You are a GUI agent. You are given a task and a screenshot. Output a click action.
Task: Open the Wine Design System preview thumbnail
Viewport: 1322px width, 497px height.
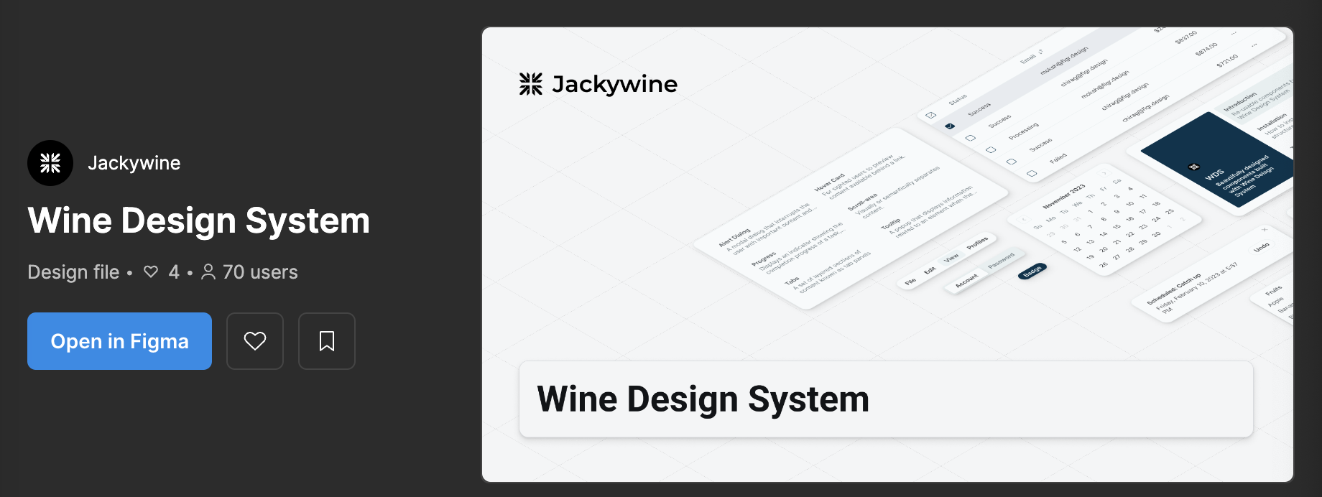click(887, 254)
